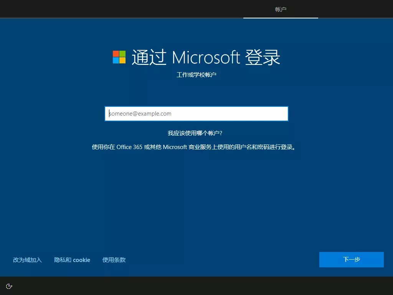Select the 帐户 tab at top
This screenshot has height=295, width=393.
281,9
